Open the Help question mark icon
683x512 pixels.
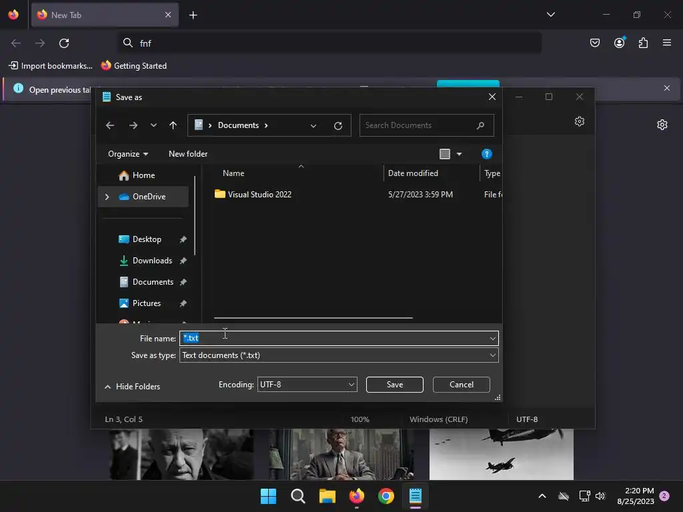click(x=486, y=154)
